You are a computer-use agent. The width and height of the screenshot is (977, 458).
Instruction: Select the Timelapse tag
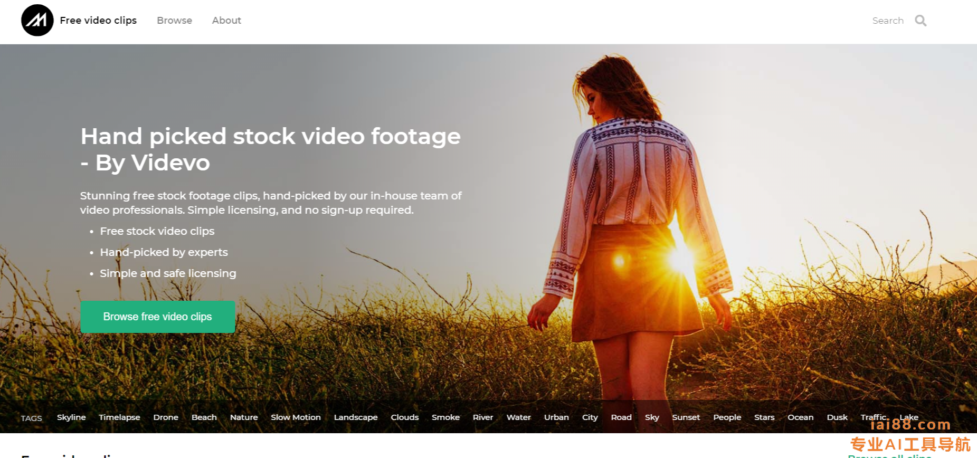pos(119,417)
